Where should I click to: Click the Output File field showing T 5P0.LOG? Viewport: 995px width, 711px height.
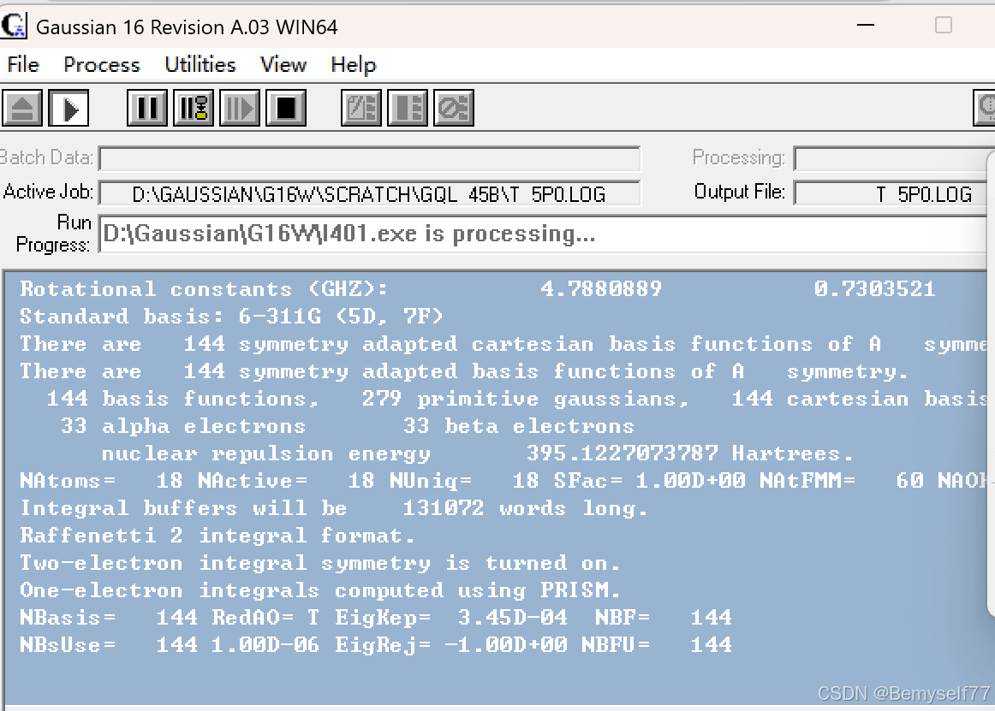click(x=891, y=193)
